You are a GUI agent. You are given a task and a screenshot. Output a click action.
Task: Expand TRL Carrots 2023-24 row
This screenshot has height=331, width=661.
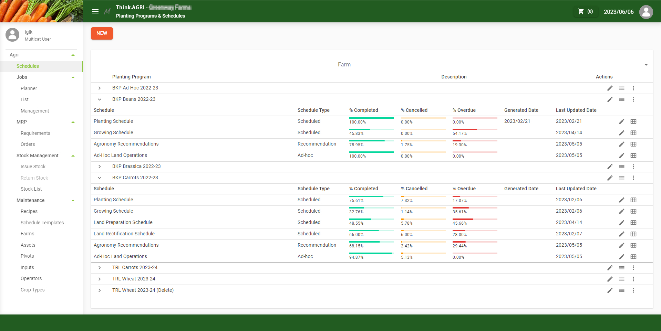pyautogui.click(x=100, y=268)
